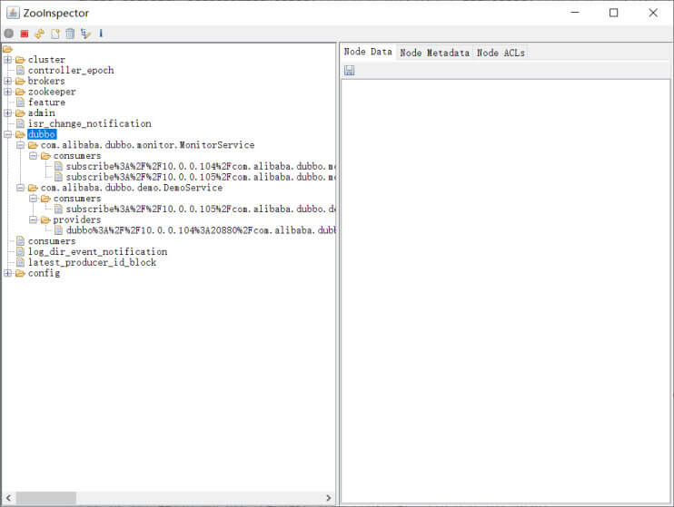The image size is (674, 507).
Task: Select the log_dir_event_notification node
Action: 97,251
